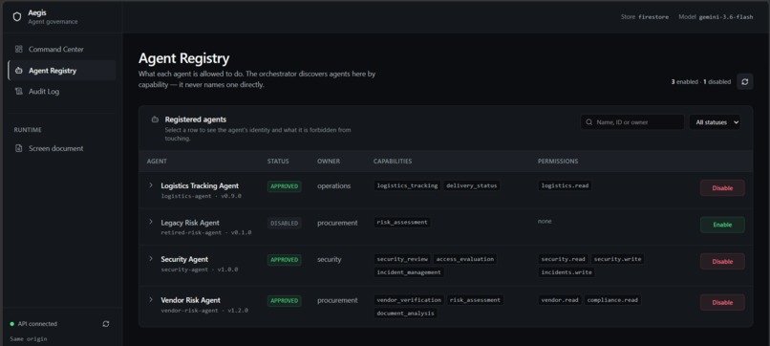Click the Registered agents robot icon

coord(155,119)
